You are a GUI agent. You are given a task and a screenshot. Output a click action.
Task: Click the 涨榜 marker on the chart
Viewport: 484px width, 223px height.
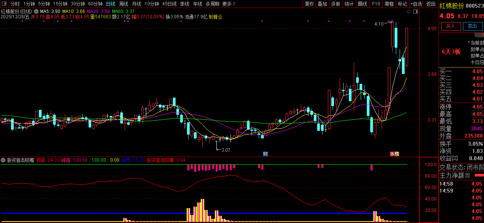click(394, 154)
